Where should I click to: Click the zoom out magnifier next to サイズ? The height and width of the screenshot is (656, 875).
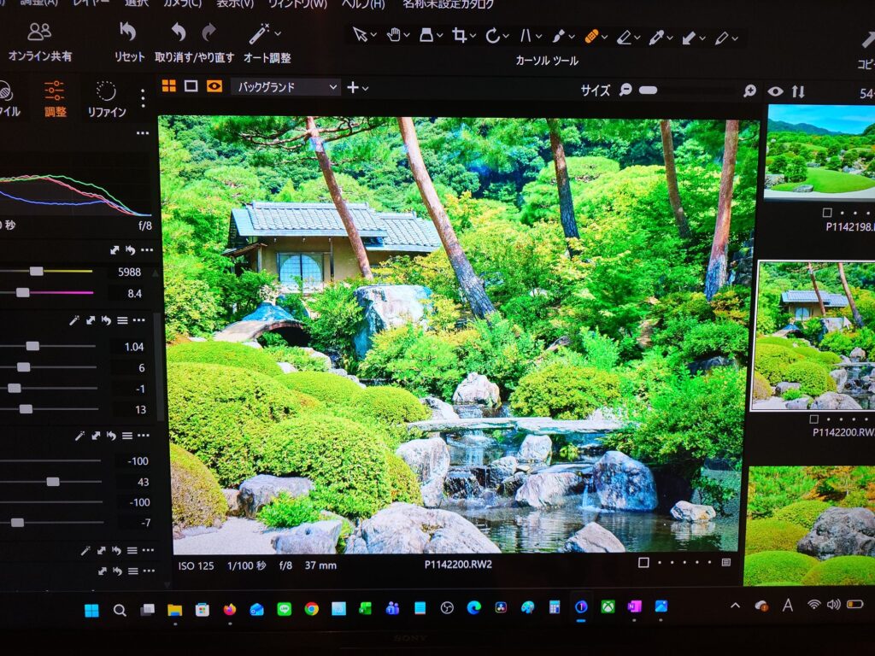(626, 89)
